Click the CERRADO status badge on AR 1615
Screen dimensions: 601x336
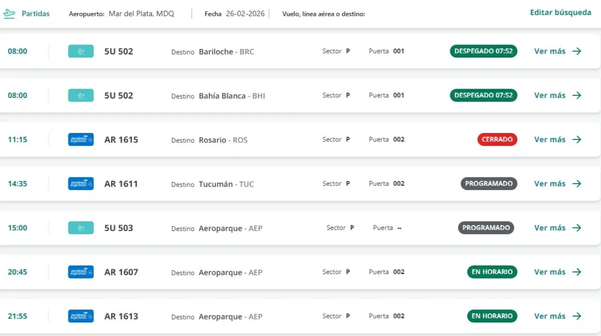(x=497, y=139)
